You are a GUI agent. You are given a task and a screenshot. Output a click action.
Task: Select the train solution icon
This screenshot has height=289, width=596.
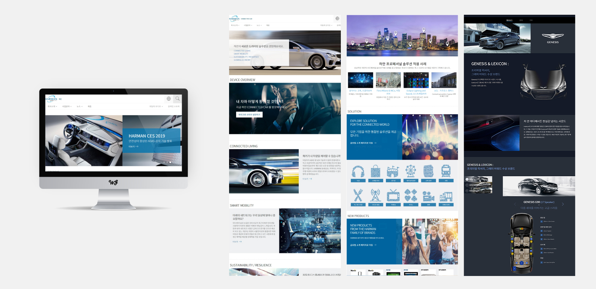446,171
